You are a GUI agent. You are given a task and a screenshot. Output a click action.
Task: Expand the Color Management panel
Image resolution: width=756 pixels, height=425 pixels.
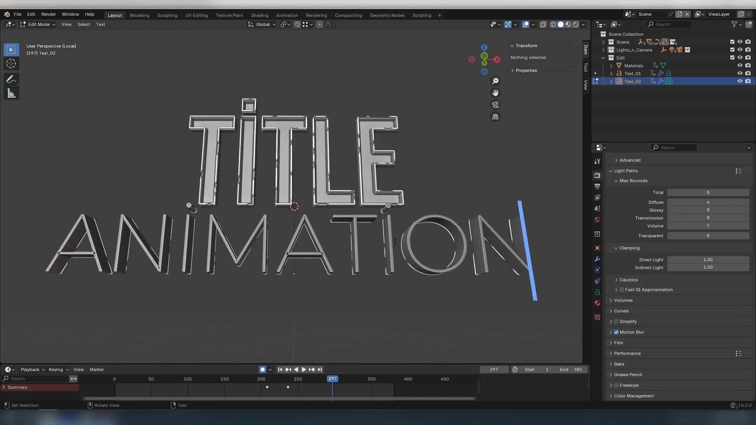634,396
